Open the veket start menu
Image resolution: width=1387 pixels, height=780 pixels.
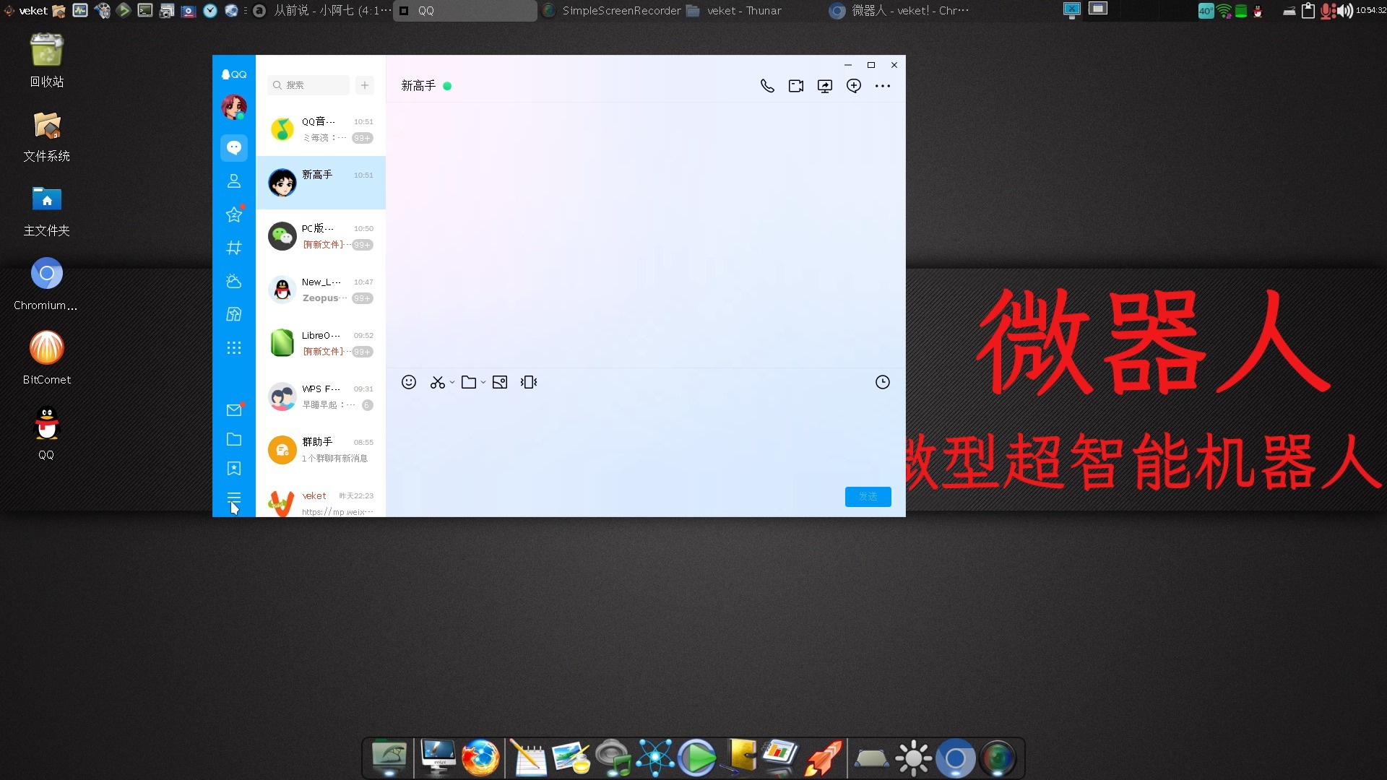tap(26, 11)
